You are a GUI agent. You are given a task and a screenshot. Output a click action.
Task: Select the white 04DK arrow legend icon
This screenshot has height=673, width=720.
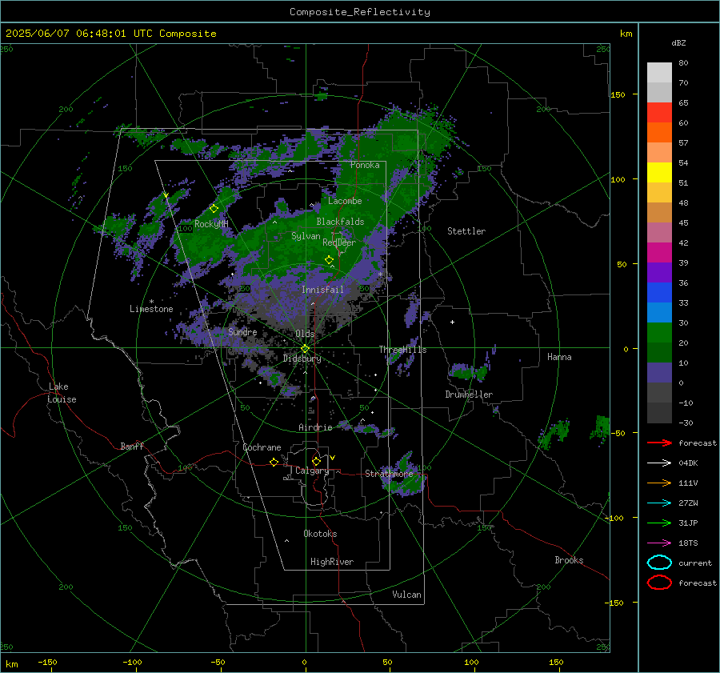pyautogui.click(x=659, y=463)
